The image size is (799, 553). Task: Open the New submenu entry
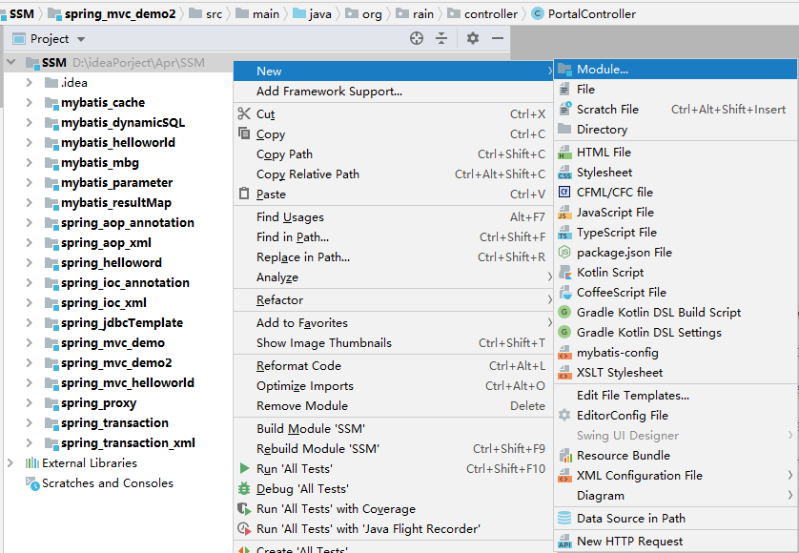coord(394,71)
